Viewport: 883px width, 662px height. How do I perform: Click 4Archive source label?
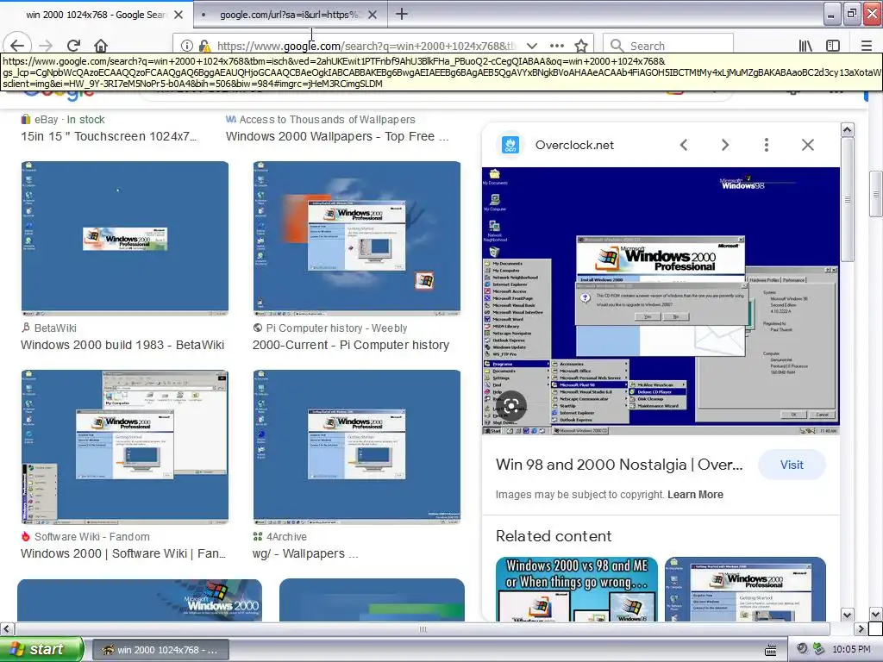click(286, 536)
